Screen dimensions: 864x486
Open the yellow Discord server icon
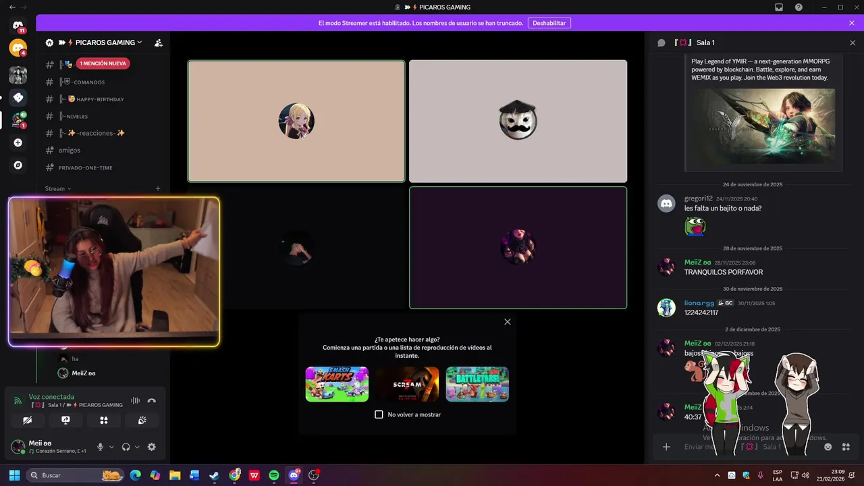(18, 48)
